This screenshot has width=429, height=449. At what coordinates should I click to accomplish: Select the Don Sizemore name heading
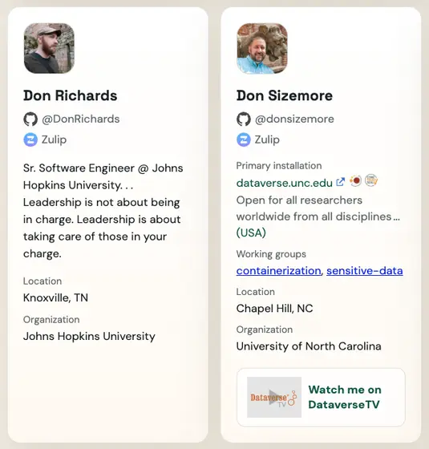point(285,95)
